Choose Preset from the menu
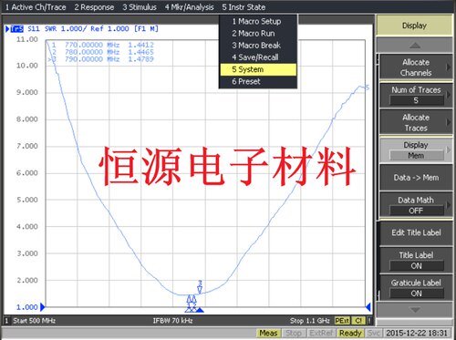The image size is (456, 340). pos(258,81)
